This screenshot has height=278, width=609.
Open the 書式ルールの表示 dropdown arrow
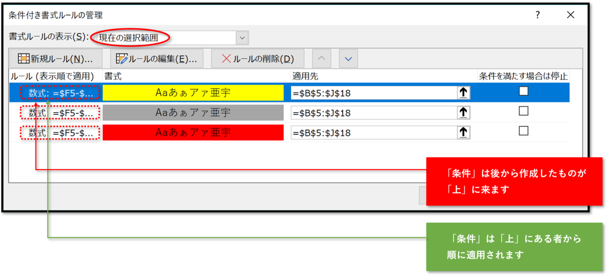(242, 38)
